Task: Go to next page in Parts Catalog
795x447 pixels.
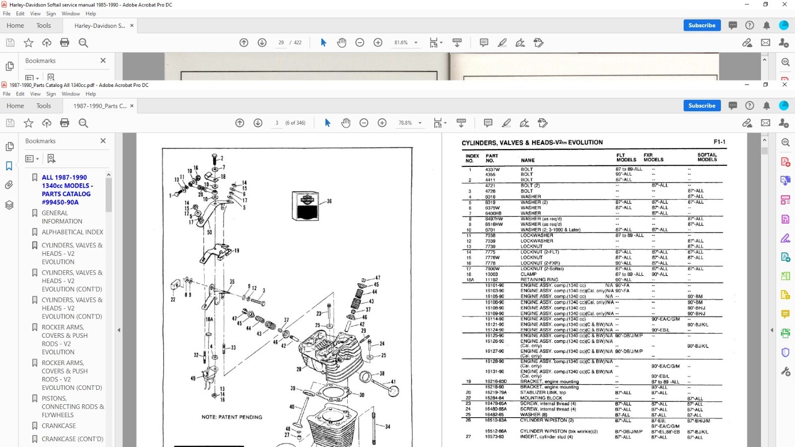Action: (258, 123)
